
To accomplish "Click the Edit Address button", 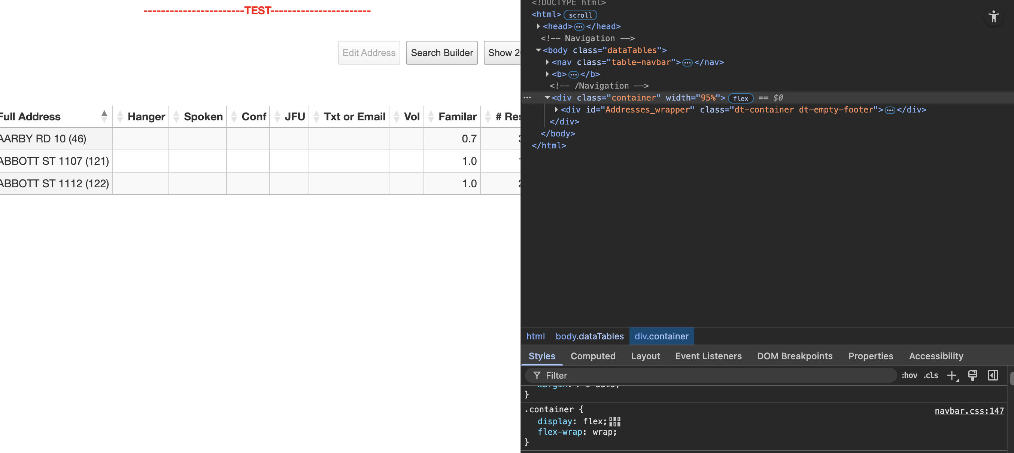I will coord(369,53).
